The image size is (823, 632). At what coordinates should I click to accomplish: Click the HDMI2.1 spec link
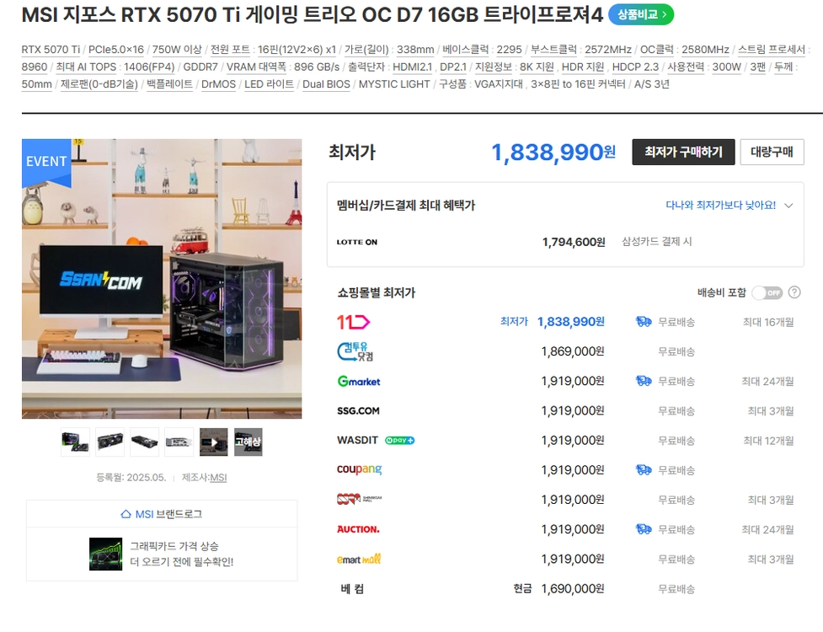(413, 67)
